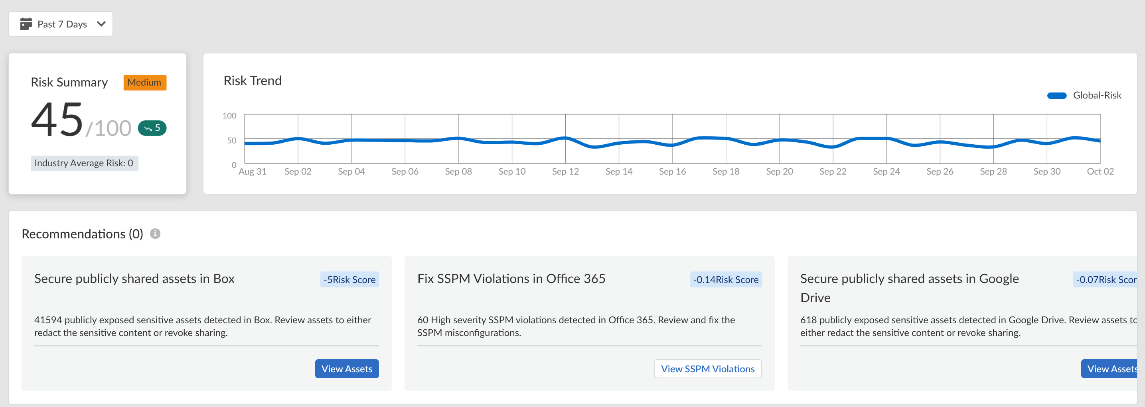Click the calendar icon in date filter
The height and width of the screenshot is (407, 1145).
26,24
